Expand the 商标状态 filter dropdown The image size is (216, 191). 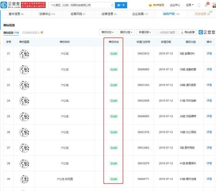pos(108,32)
